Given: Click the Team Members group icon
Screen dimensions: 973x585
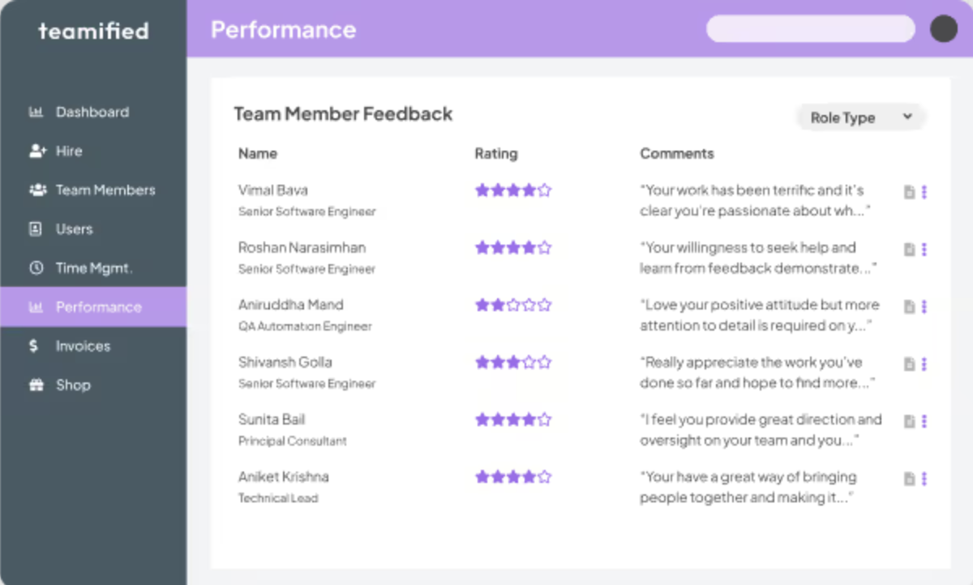Looking at the screenshot, I should (37, 190).
